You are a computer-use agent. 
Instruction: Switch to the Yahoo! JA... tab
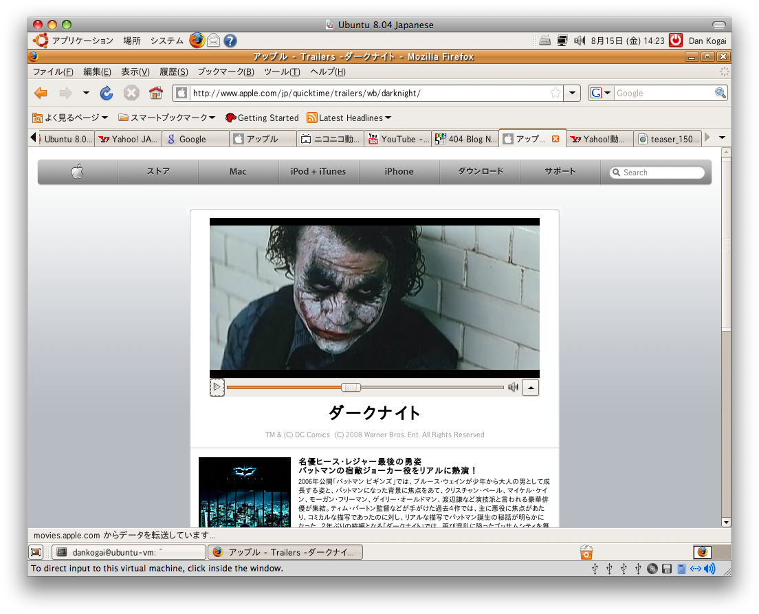(x=129, y=139)
